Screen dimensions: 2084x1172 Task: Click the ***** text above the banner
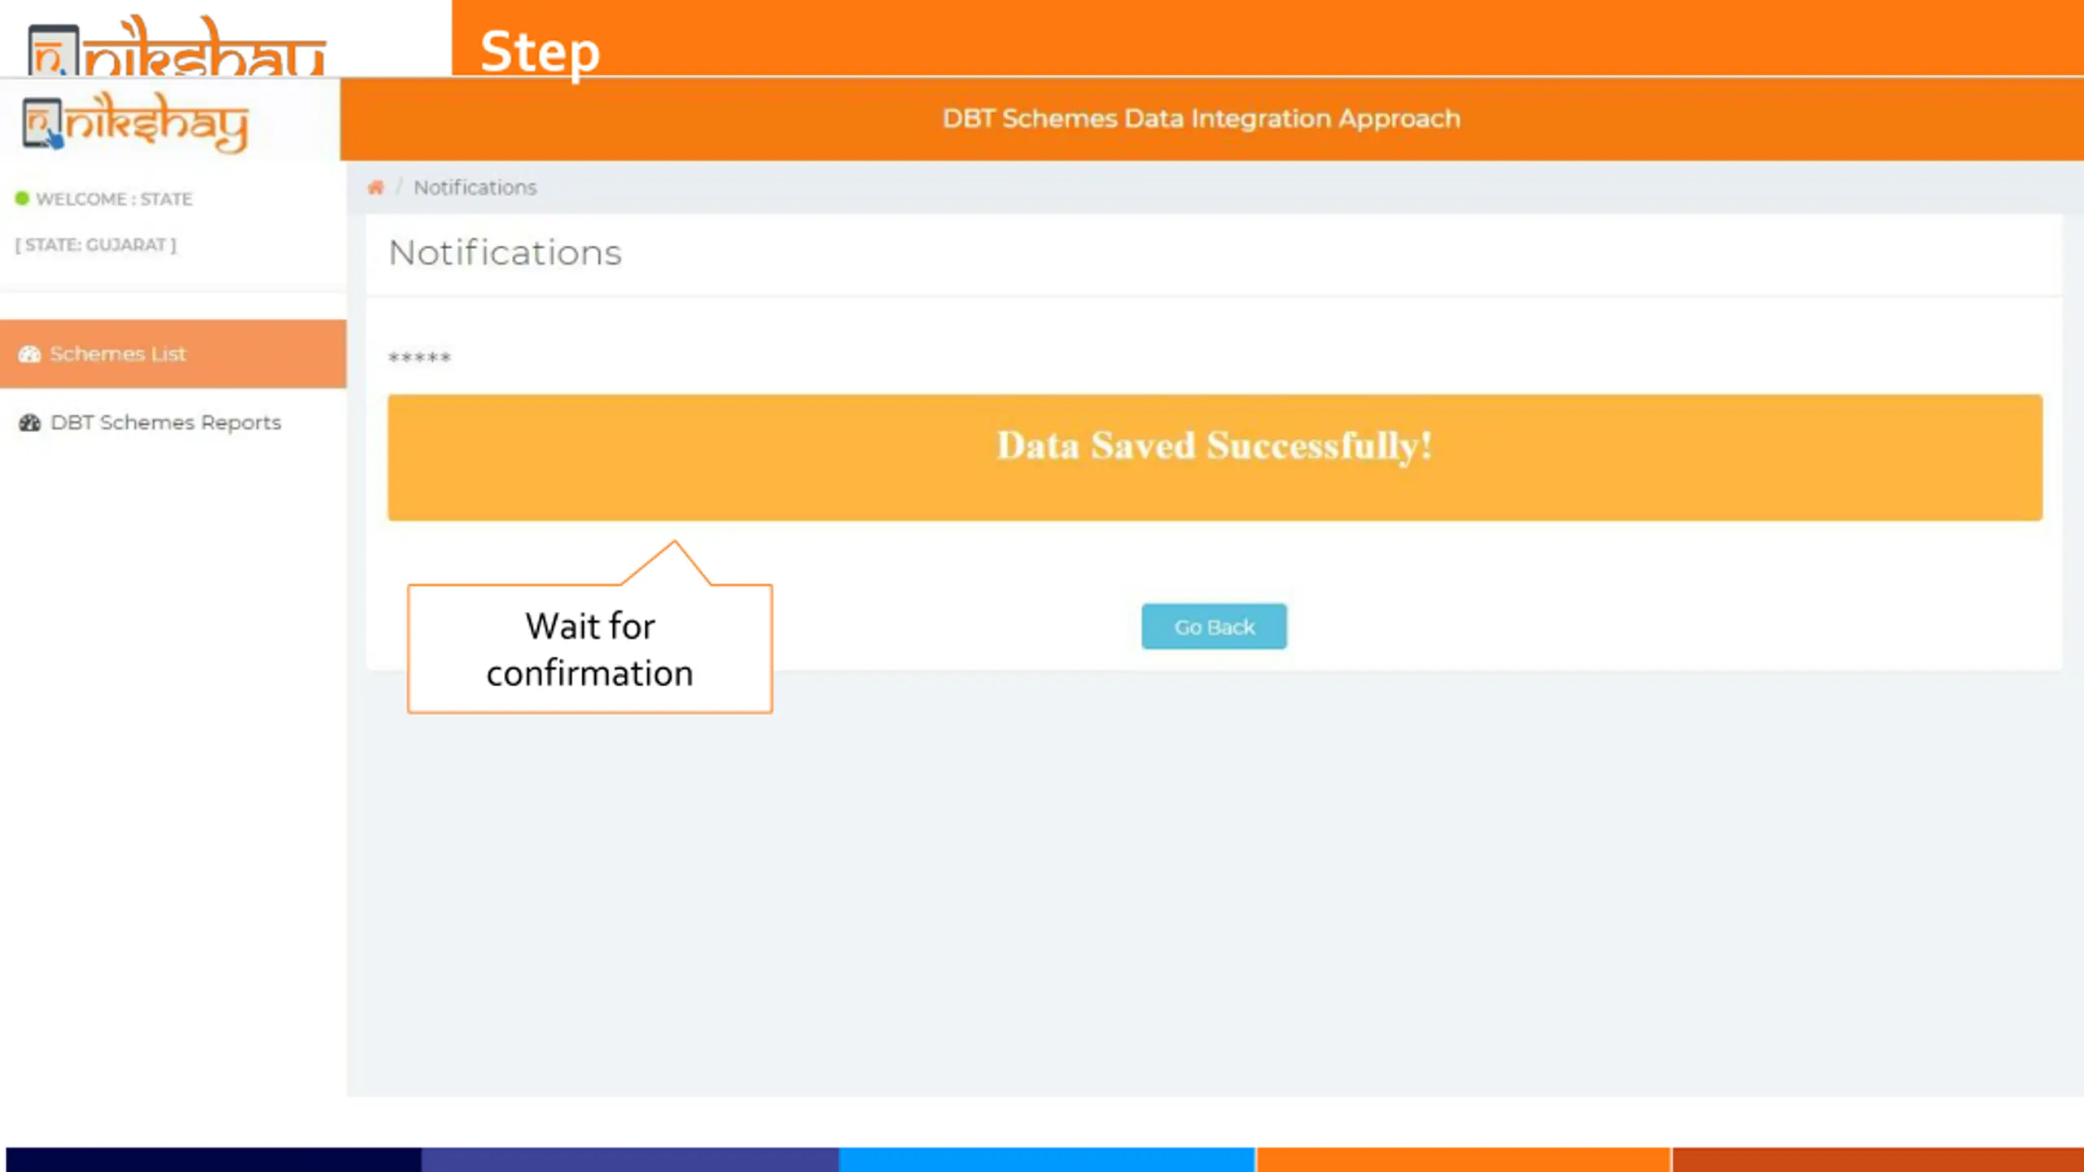pos(419,357)
